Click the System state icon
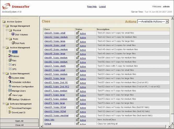174x129 pixels. point(10,78)
